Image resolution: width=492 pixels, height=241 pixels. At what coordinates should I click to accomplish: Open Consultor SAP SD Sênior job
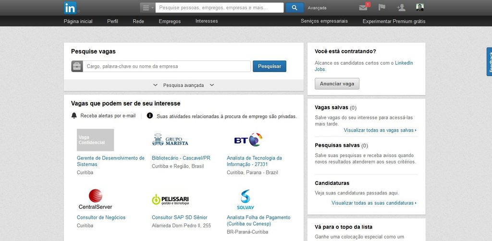pos(180,217)
